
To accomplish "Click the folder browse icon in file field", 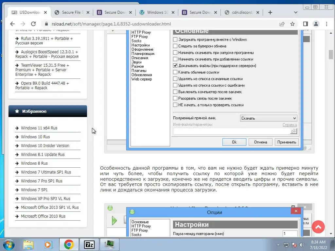I will pos(293,131).
